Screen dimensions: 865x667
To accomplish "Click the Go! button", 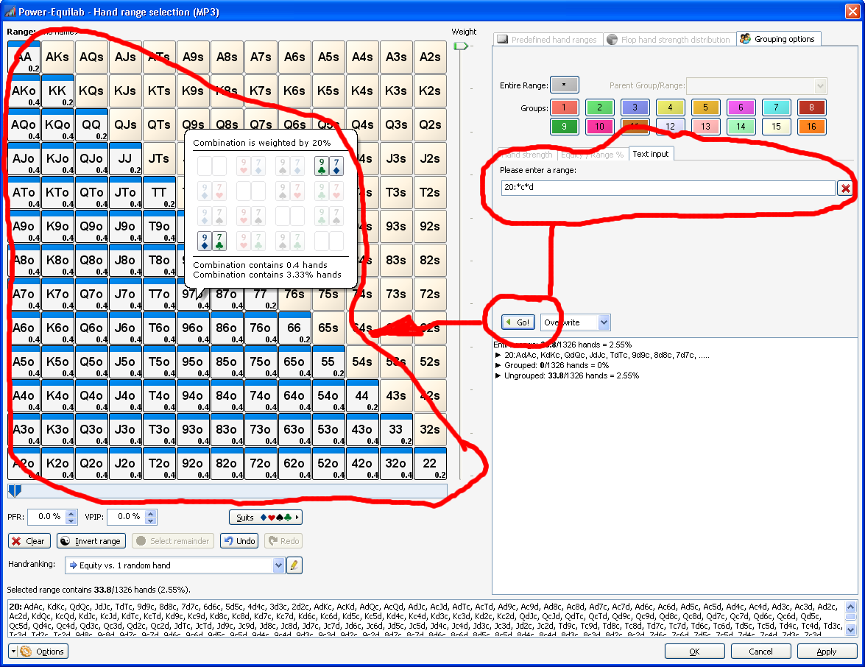I will click(x=518, y=322).
